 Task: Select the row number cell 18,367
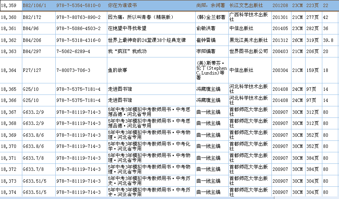(11, 112)
